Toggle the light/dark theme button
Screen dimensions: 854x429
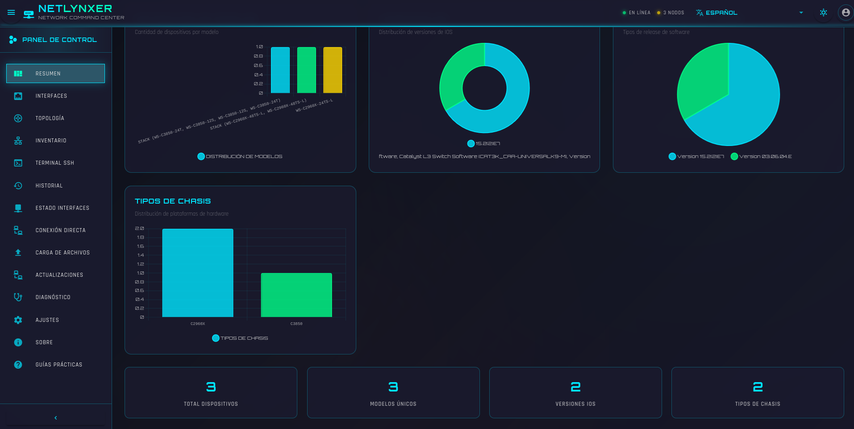pyautogui.click(x=823, y=12)
